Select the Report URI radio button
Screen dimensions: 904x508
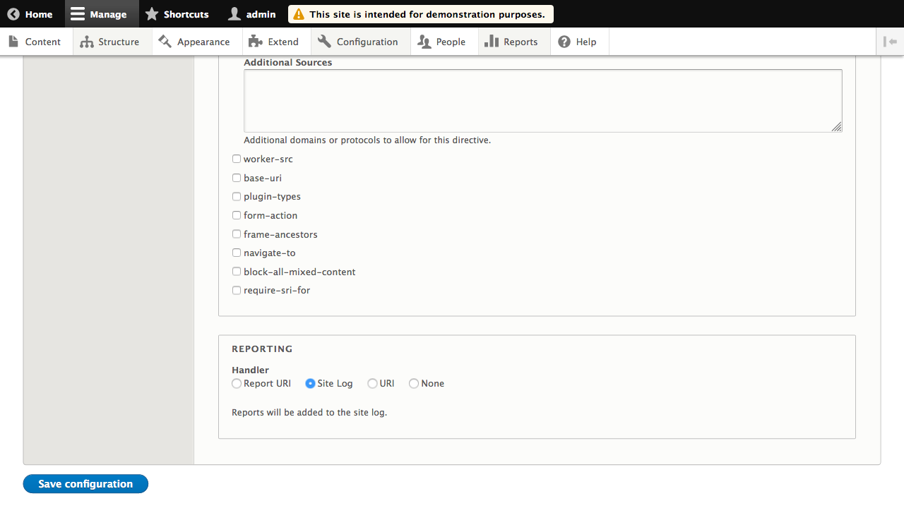click(237, 383)
